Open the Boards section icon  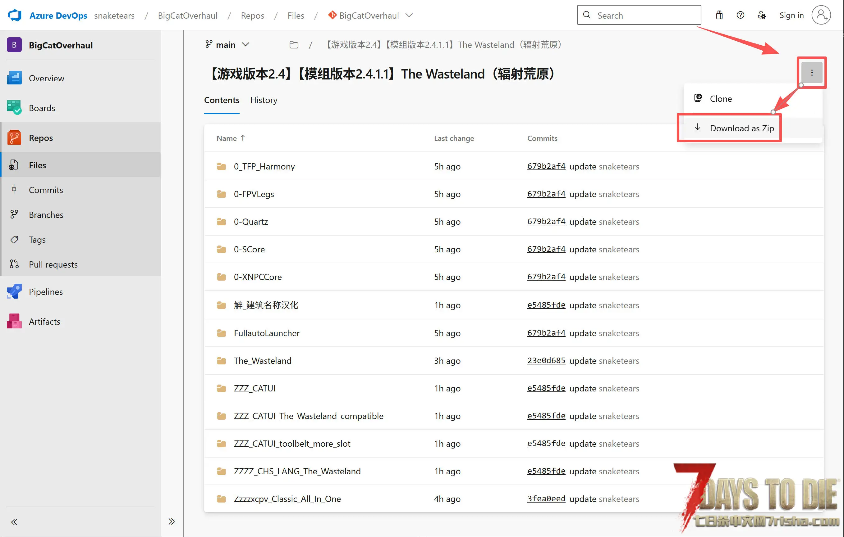(x=14, y=108)
